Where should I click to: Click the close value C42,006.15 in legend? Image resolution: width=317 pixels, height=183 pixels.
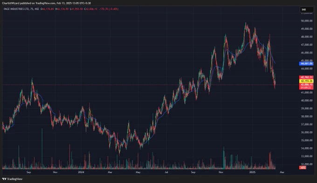(x=91, y=9)
